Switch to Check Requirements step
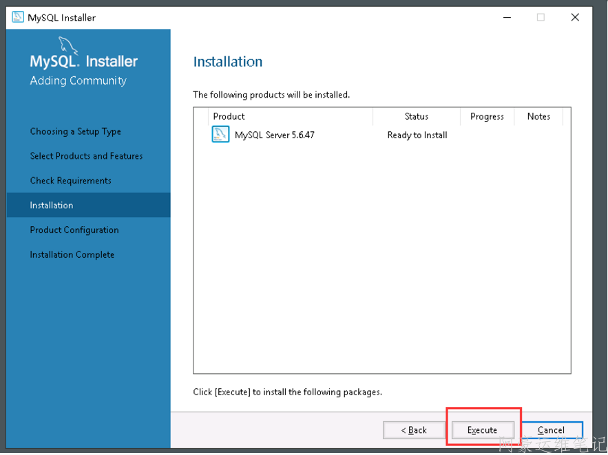The height and width of the screenshot is (455, 608). (70, 181)
